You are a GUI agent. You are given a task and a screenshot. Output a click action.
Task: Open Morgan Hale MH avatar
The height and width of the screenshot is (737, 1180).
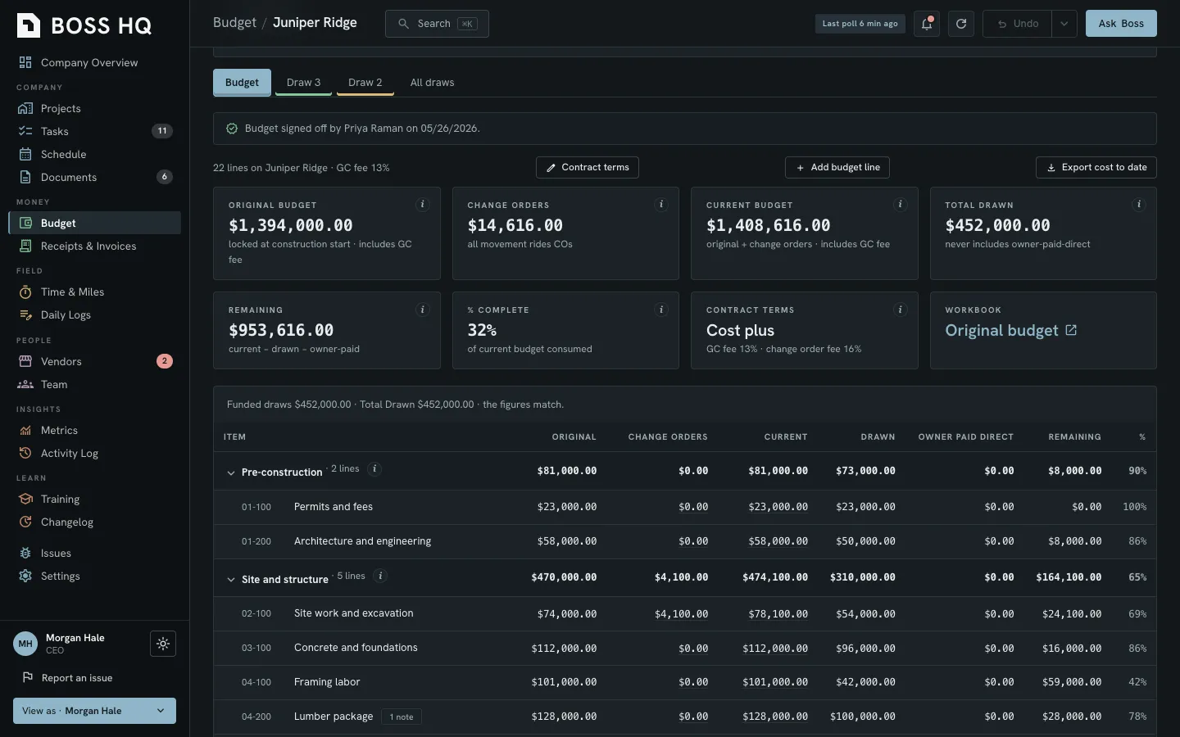[25, 644]
